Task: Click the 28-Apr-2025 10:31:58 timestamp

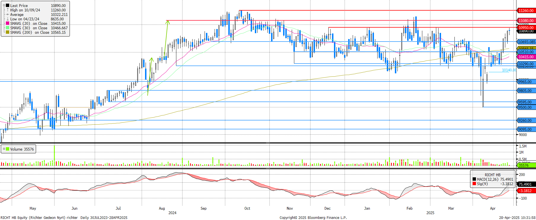Action: (x=517, y=217)
